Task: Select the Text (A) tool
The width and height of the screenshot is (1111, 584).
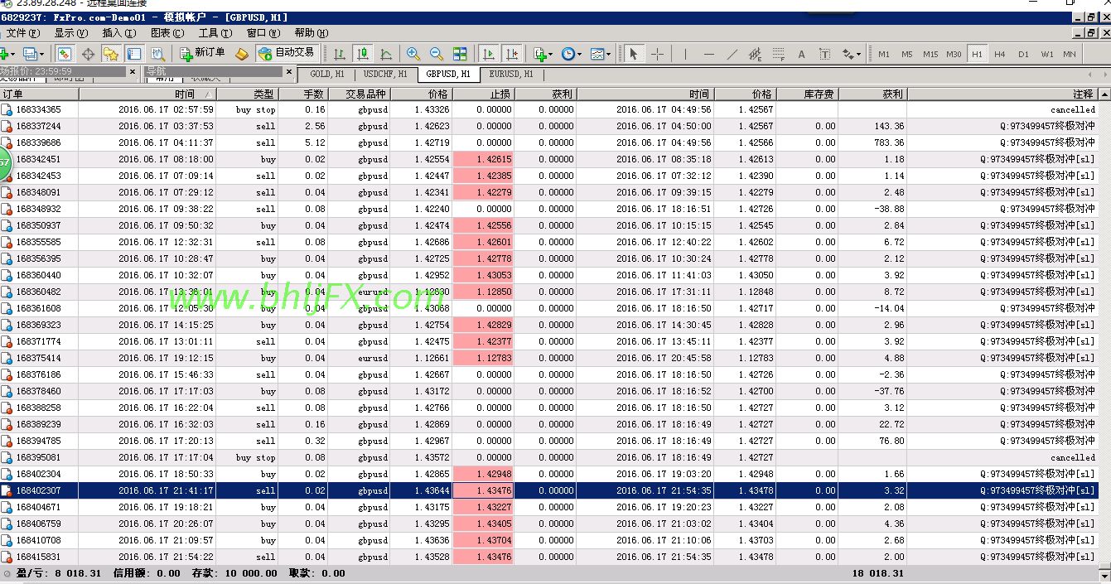Action: [801, 54]
